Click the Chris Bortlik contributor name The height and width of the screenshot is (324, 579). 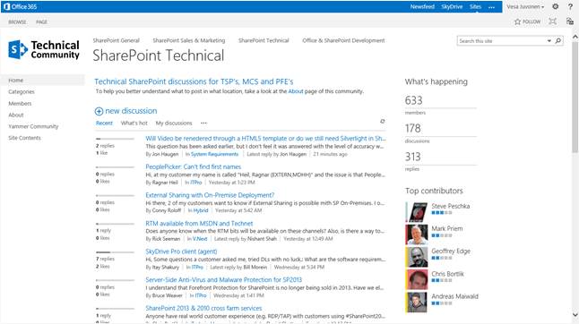tap(447, 274)
